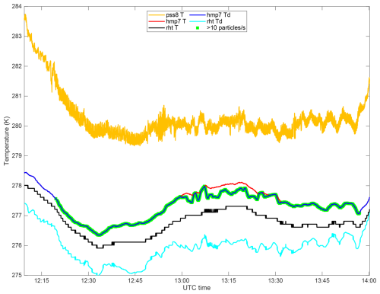
Task: Click the 12:45 x-axis tick label
Action: [135, 280]
